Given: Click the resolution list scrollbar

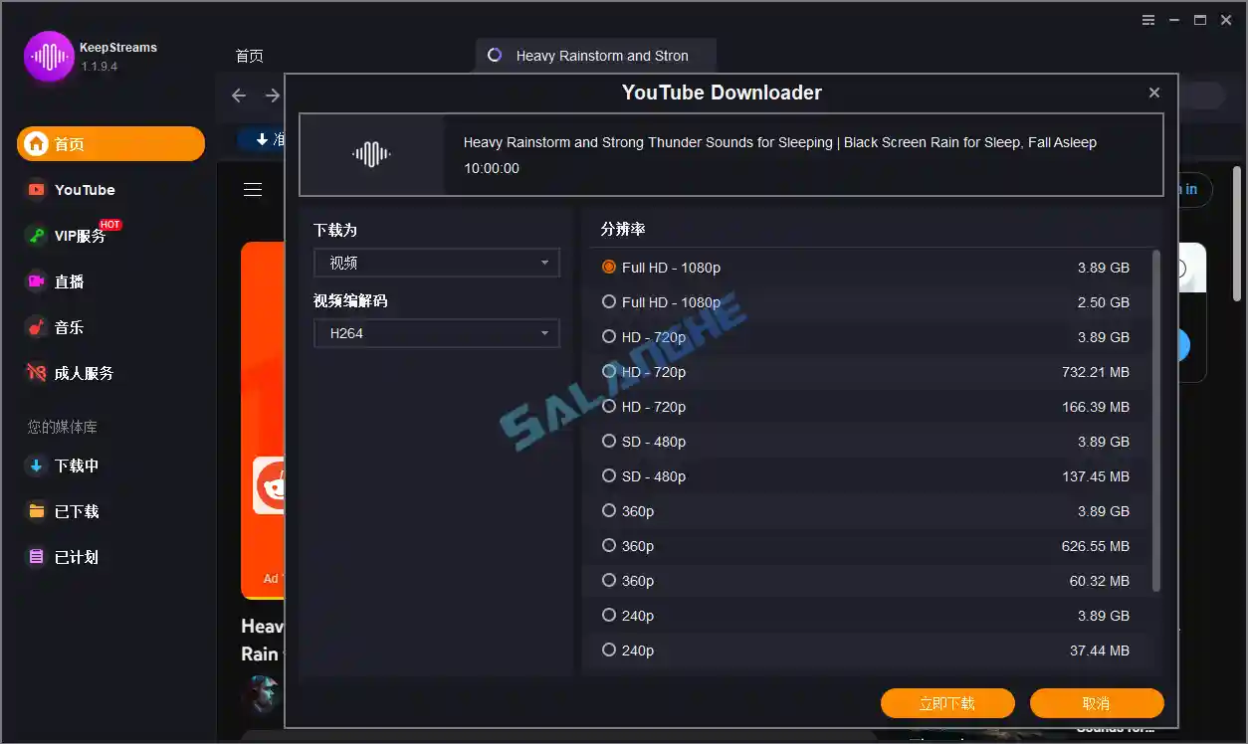Looking at the screenshot, I should coord(1155,421).
